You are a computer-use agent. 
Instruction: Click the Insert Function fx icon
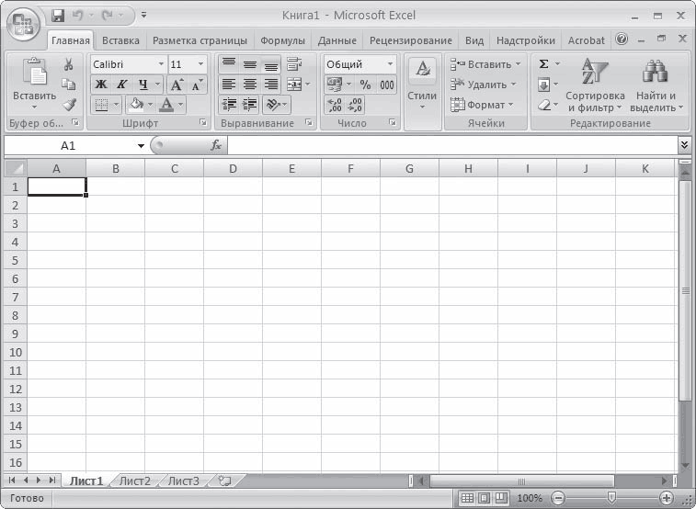pyautogui.click(x=216, y=145)
